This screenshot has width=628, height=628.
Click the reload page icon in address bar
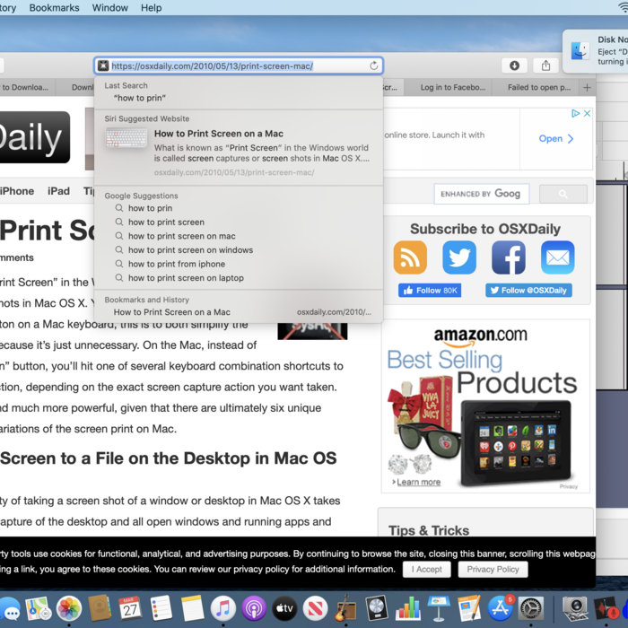tap(374, 65)
